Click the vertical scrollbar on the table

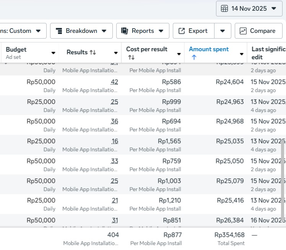click(x=283, y=180)
